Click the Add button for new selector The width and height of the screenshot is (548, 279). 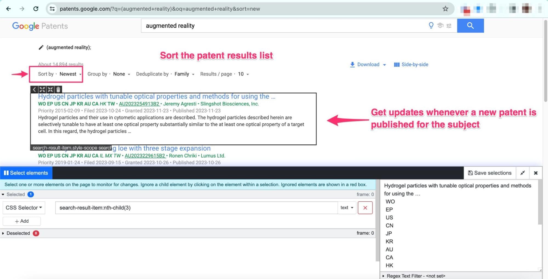pyautogui.click(x=22, y=221)
